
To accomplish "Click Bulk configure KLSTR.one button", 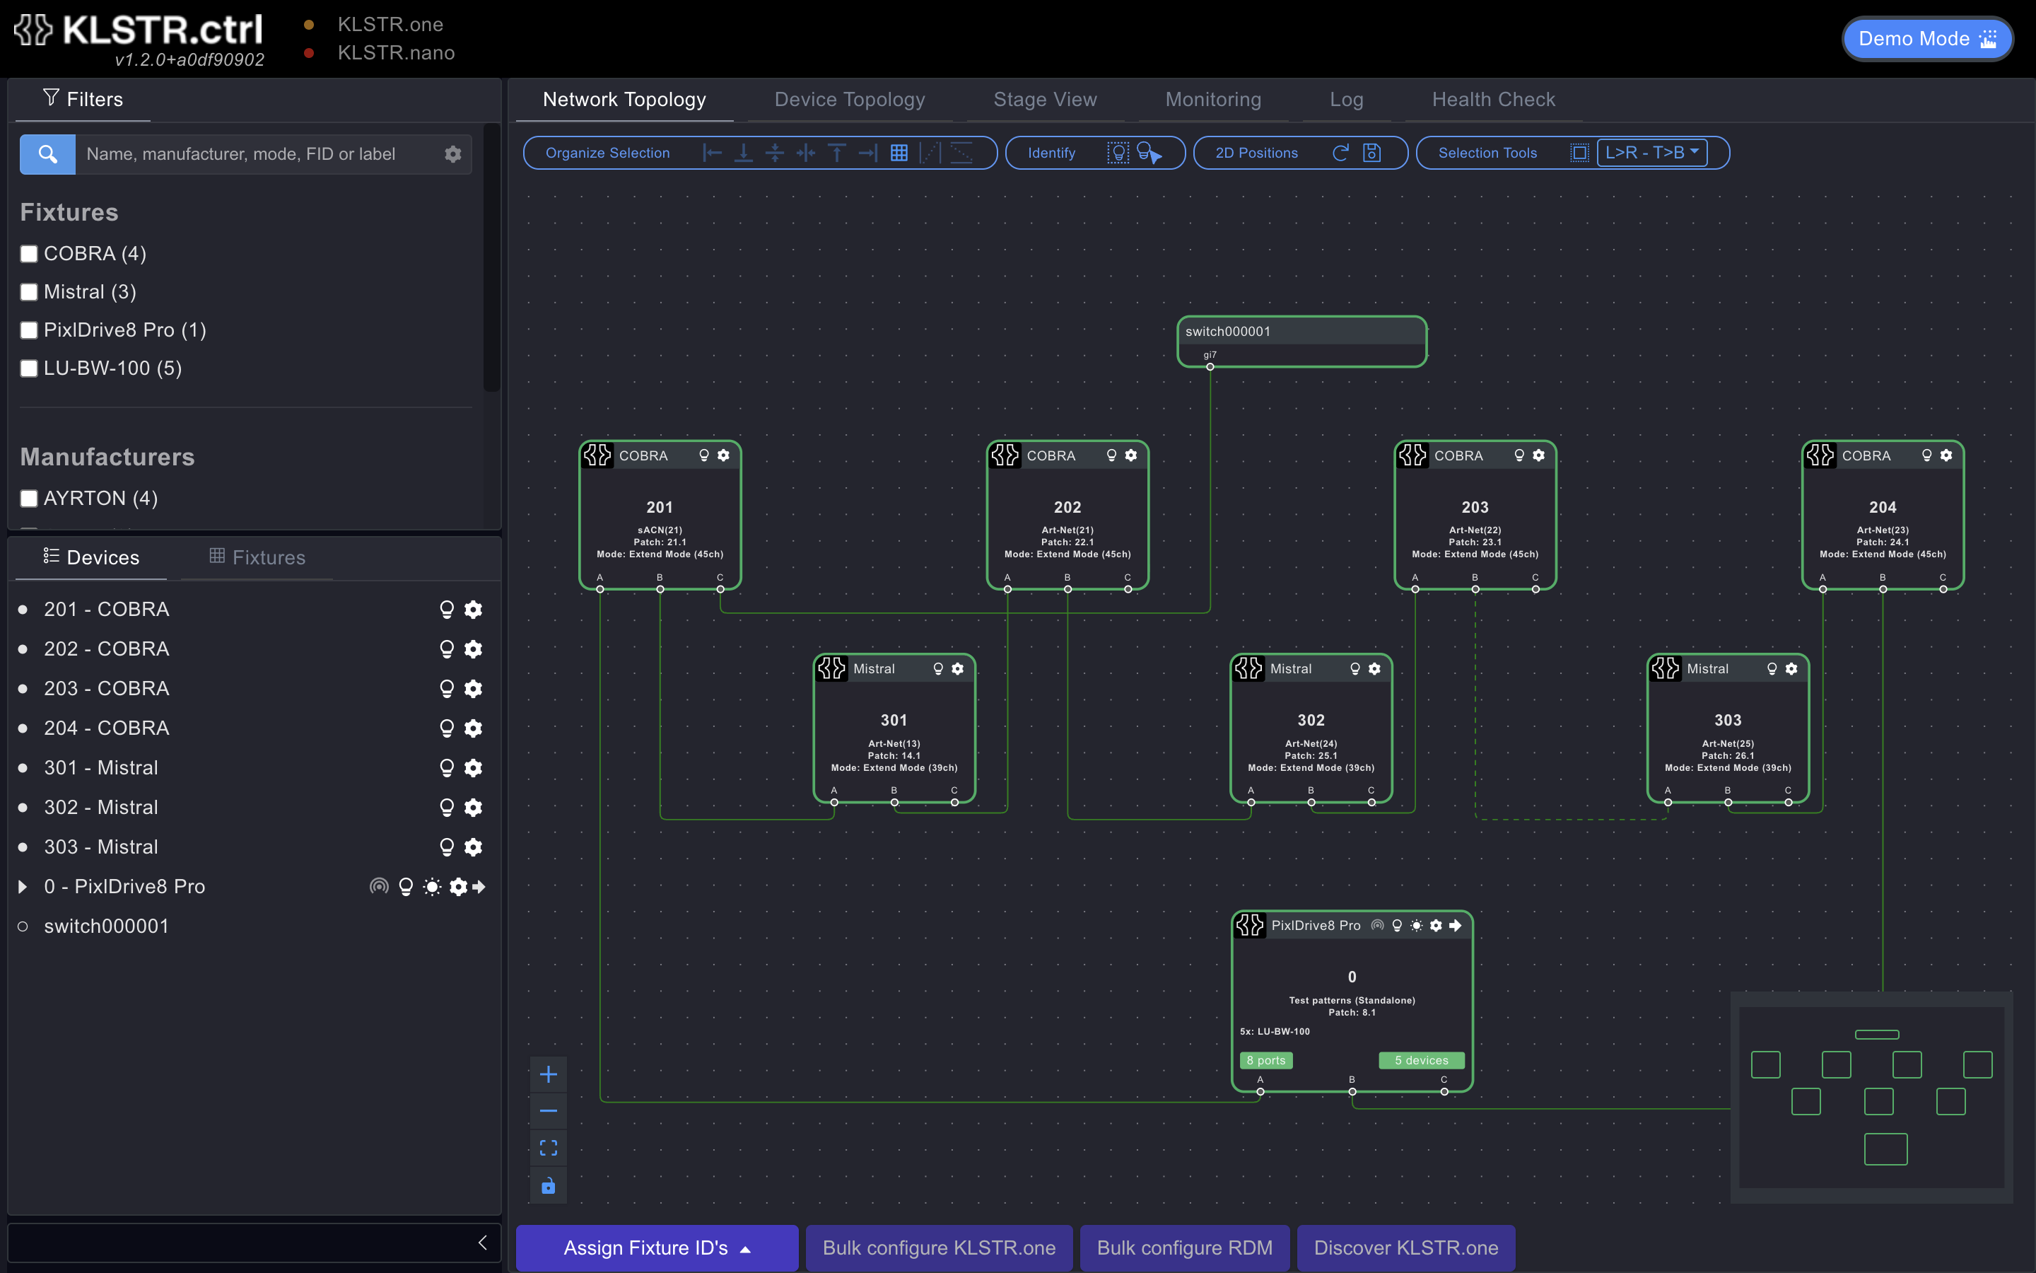I will (939, 1248).
